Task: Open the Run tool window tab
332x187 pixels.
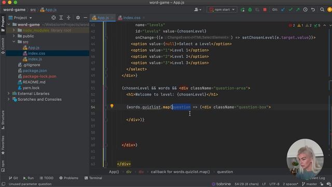Action: click(x=29, y=178)
